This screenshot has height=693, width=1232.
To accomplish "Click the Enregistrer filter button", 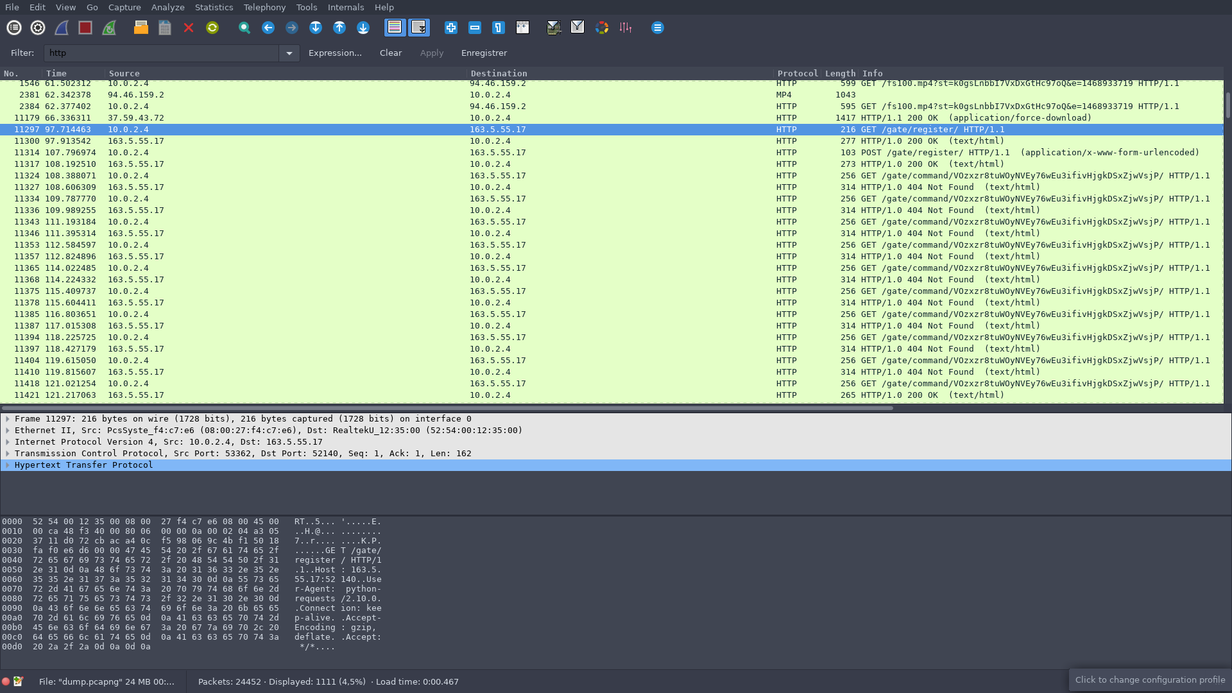I will coord(484,53).
